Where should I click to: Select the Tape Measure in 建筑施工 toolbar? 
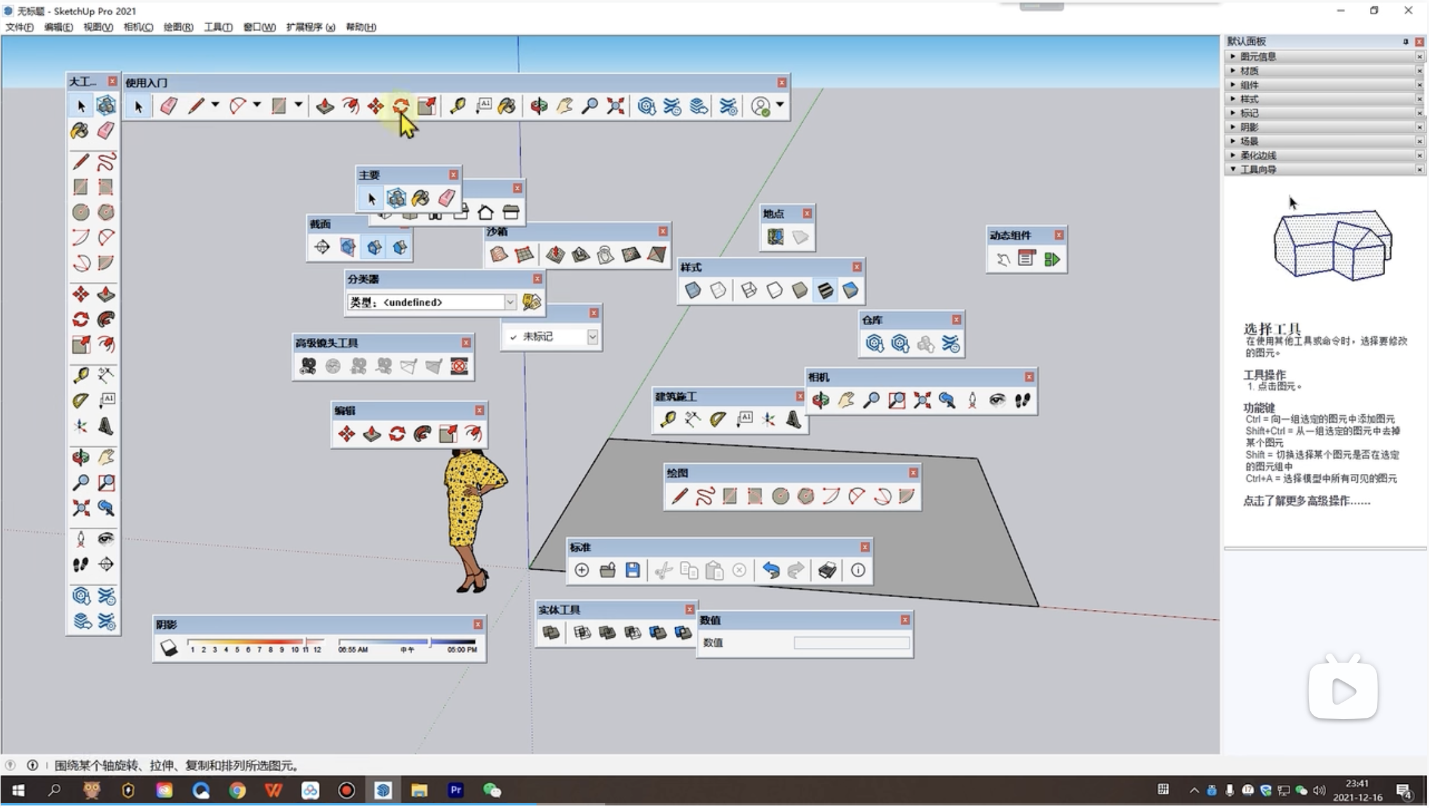coord(668,419)
